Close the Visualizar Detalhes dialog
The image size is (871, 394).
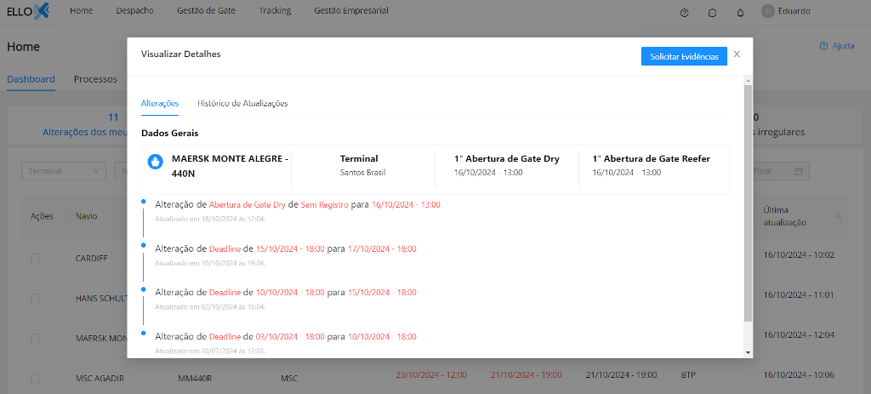point(737,54)
